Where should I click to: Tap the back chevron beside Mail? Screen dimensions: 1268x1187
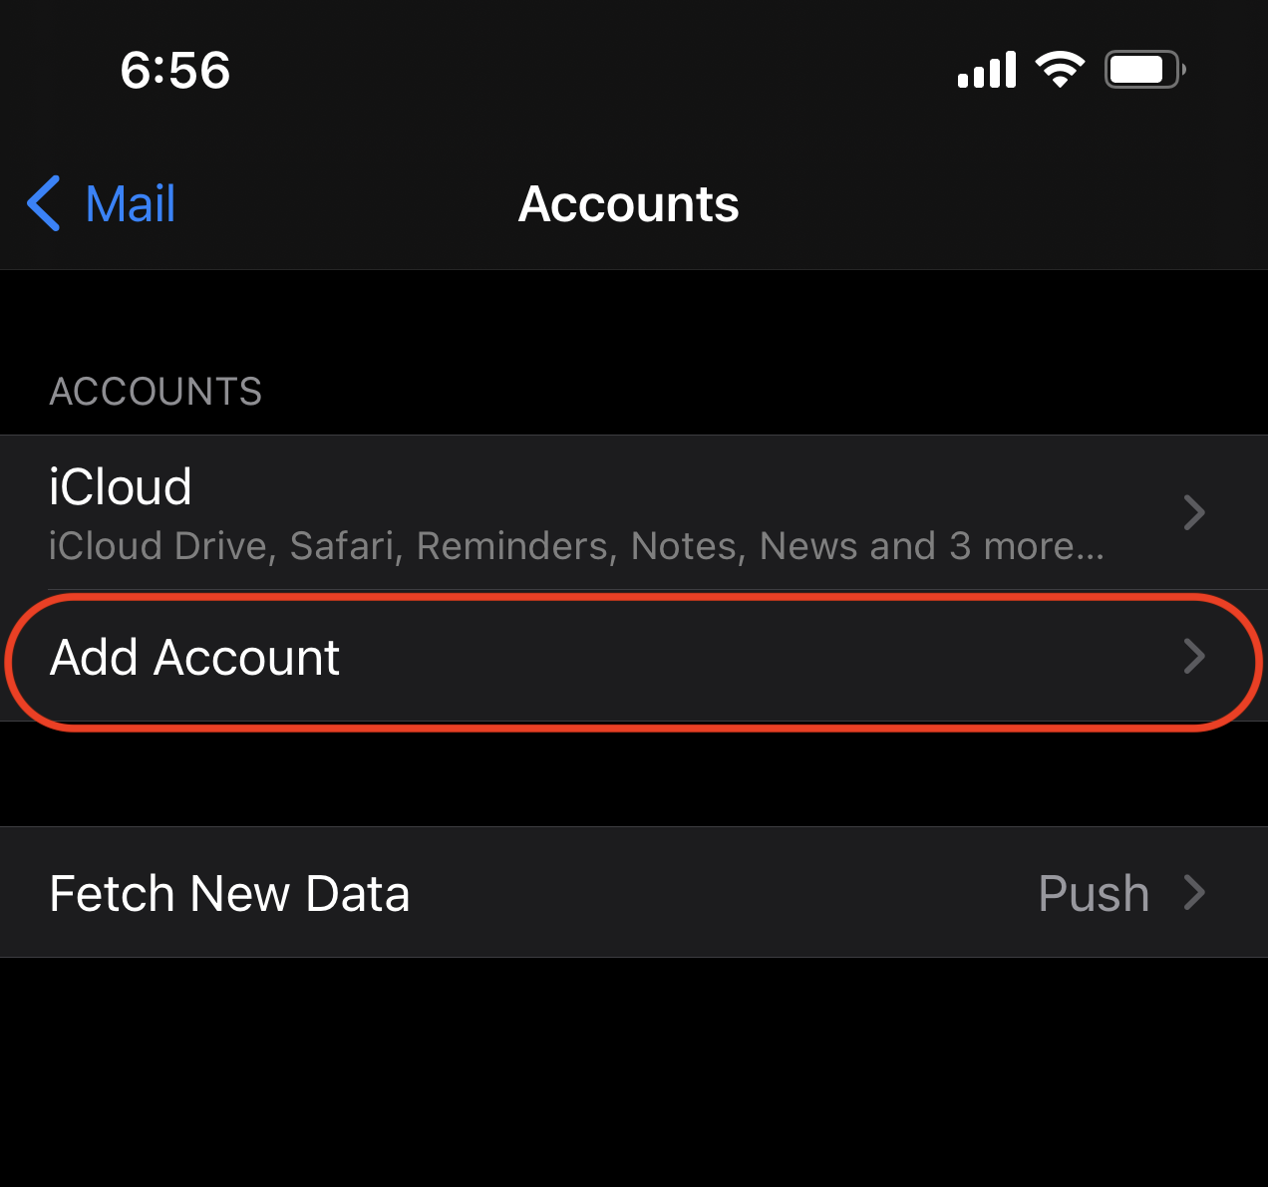(42, 202)
